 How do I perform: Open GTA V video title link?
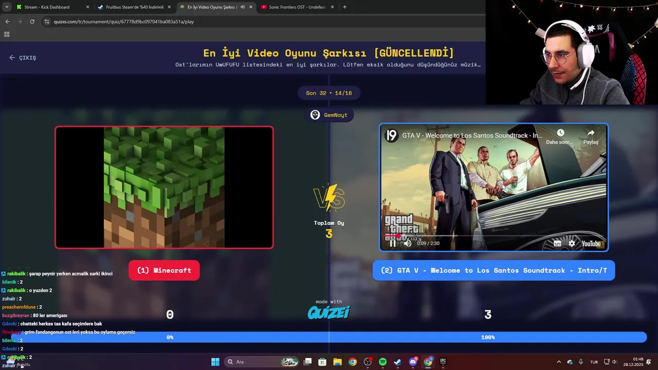click(472, 136)
